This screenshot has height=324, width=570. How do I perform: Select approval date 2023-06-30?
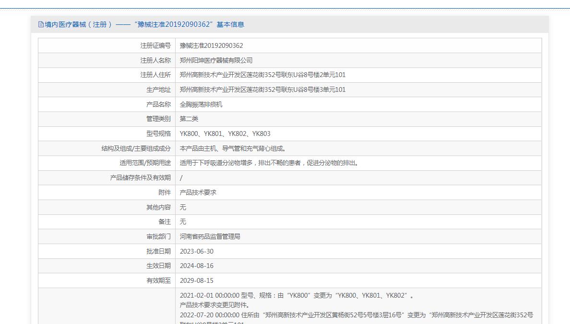point(197,252)
